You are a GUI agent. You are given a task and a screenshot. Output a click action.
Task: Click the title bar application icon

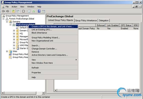point(3,2)
